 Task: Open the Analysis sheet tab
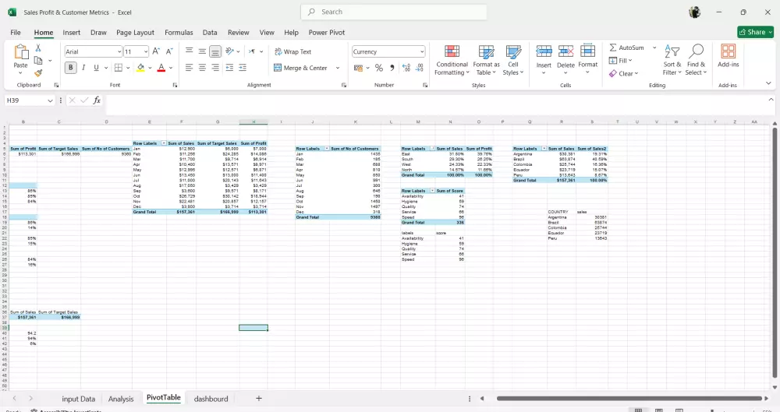(x=121, y=399)
